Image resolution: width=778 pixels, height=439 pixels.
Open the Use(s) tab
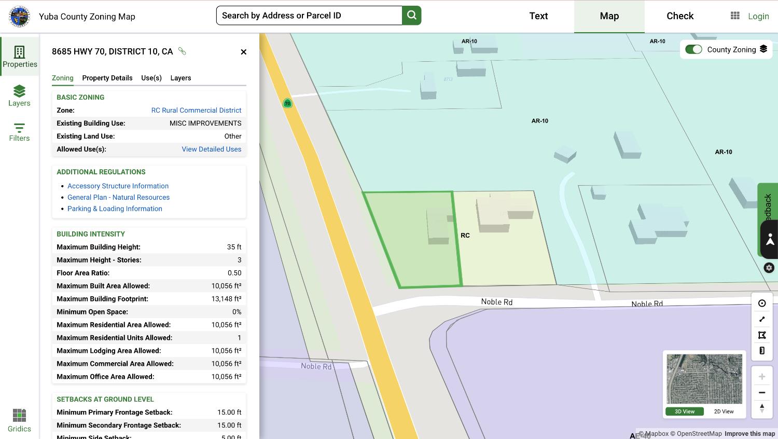(x=151, y=78)
